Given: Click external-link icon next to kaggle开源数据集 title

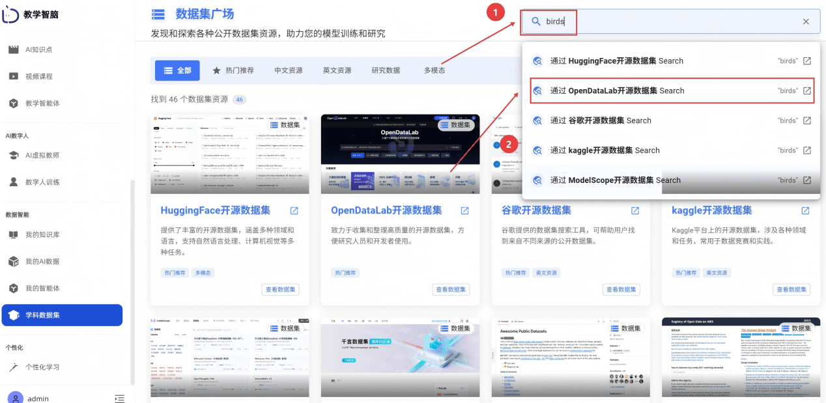Looking at the screenshot, I should tap(806, 211).
